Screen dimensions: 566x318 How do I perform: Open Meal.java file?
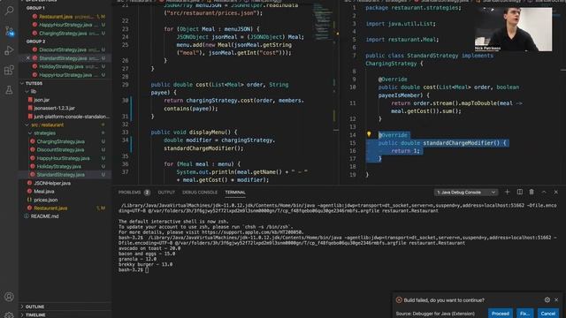coord(65,191)
